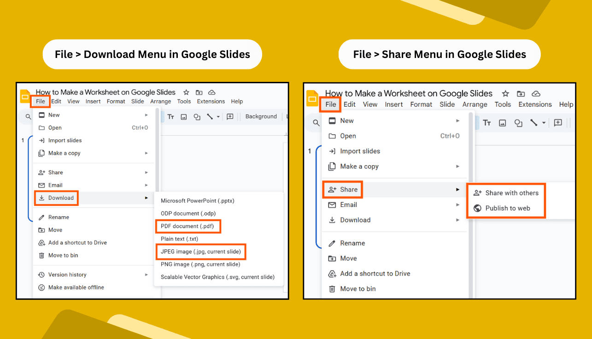Select PDF document download option
The width and height of the screenshot is (592, 339).
188,226
